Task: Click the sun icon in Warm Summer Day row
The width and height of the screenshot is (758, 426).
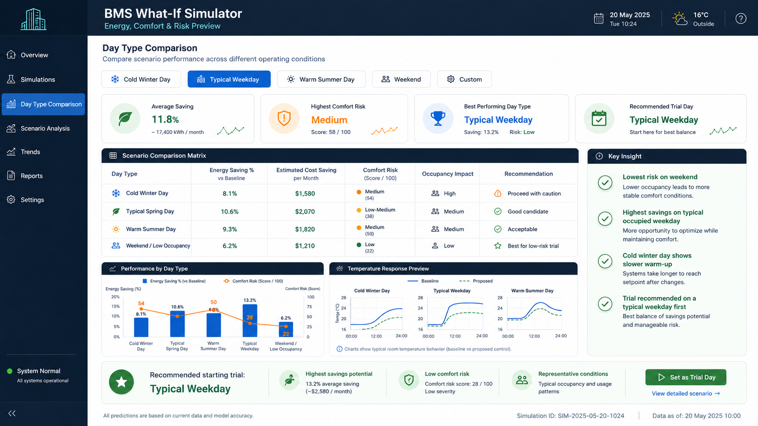Action: click(116, 229)
